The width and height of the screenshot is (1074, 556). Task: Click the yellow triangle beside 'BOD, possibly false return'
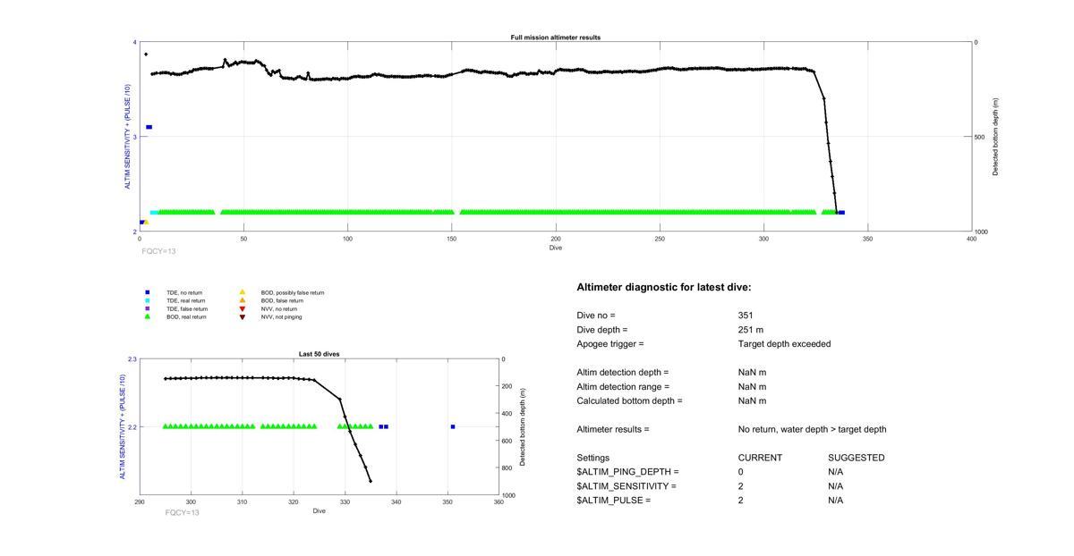(x=243, y=292)
